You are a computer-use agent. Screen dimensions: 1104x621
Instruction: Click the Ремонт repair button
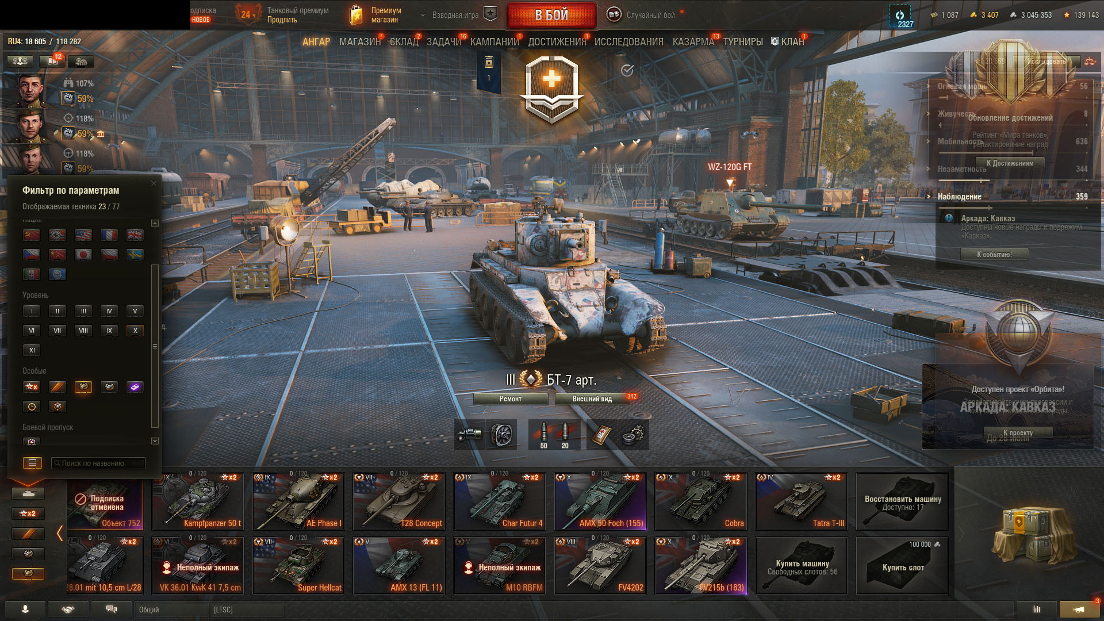tap(511, 399)
